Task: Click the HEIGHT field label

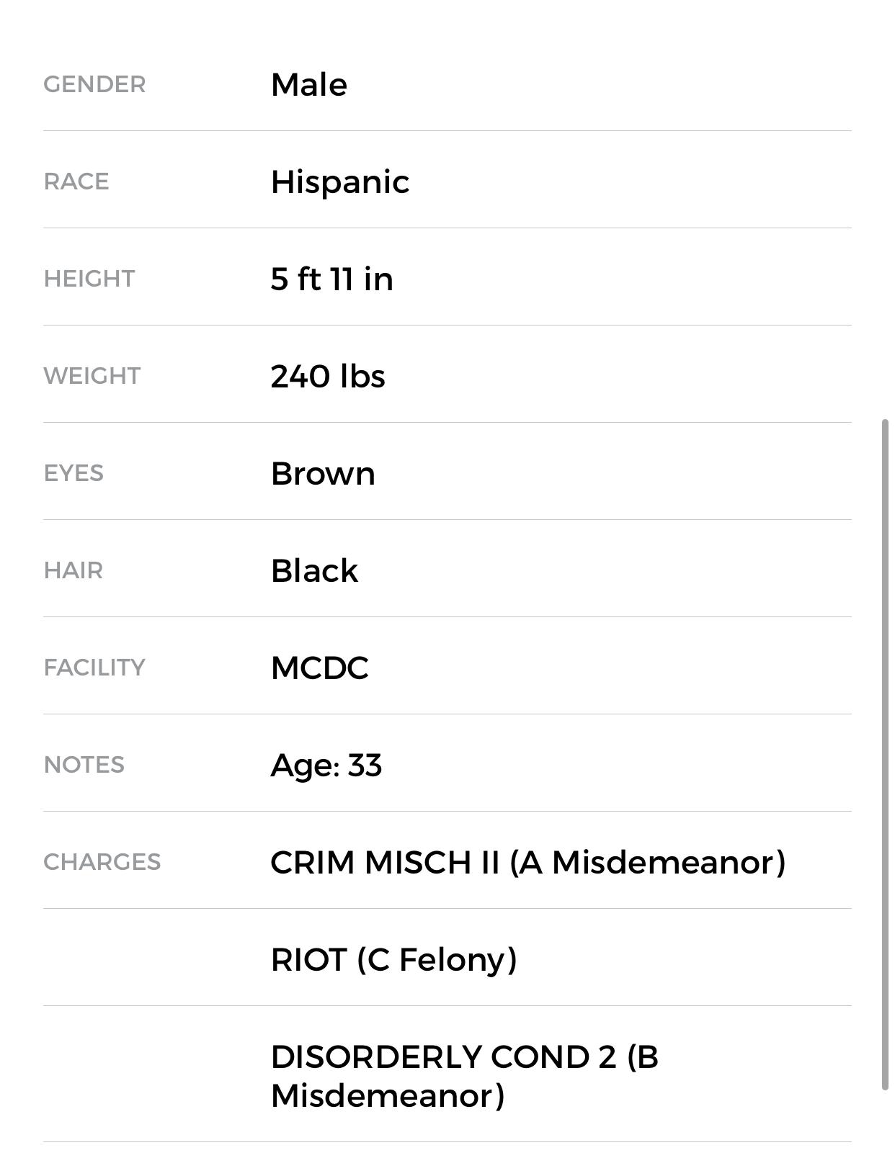Action: [x=89, y=279]
